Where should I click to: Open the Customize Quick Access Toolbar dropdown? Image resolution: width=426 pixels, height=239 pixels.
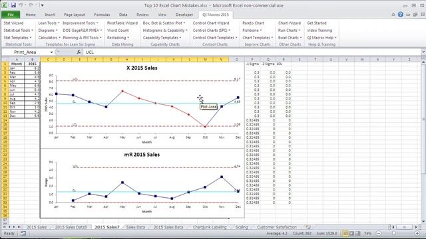pyautogui.click(x=42, y=5)
